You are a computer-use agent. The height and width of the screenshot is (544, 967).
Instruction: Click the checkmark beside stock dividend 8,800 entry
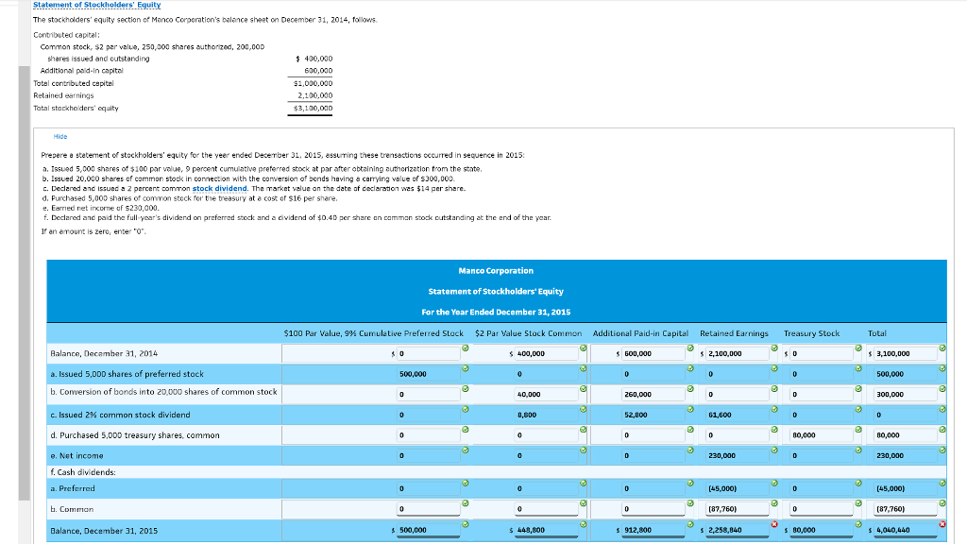click(585, 410)
